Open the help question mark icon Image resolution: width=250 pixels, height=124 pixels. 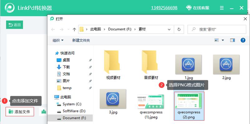(x=243, y=40)
